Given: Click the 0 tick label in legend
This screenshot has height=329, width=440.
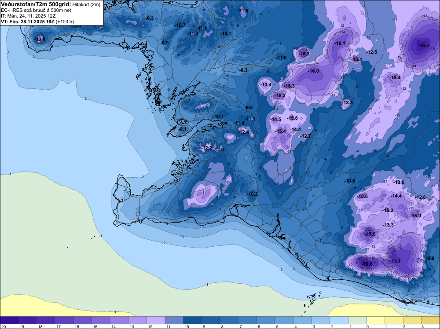Looking at the screenshot, I should [367, 326].
